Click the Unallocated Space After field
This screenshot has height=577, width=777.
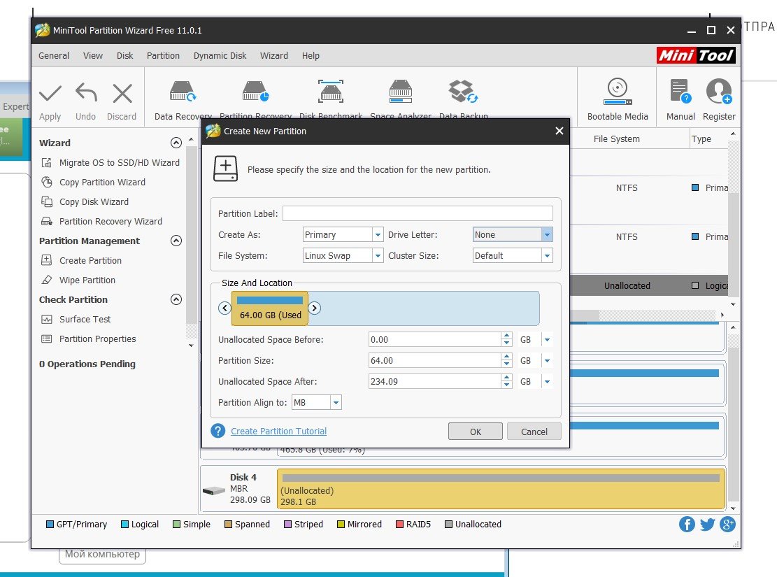pos(434,382)
